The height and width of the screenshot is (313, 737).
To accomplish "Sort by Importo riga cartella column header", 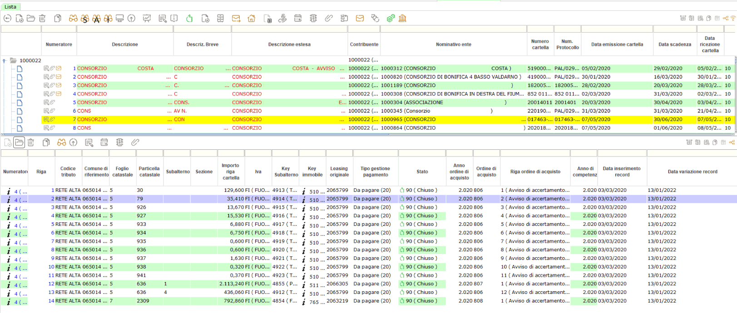I will (231, 171).
